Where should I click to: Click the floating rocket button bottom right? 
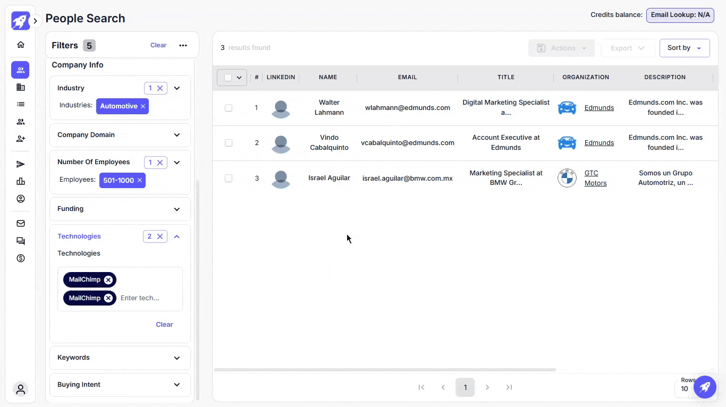[x=705, y=387]
